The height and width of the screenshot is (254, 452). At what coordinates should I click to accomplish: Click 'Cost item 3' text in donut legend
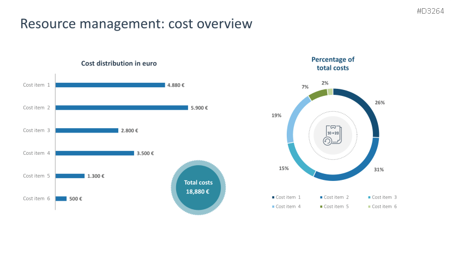[x=384, y=197]
